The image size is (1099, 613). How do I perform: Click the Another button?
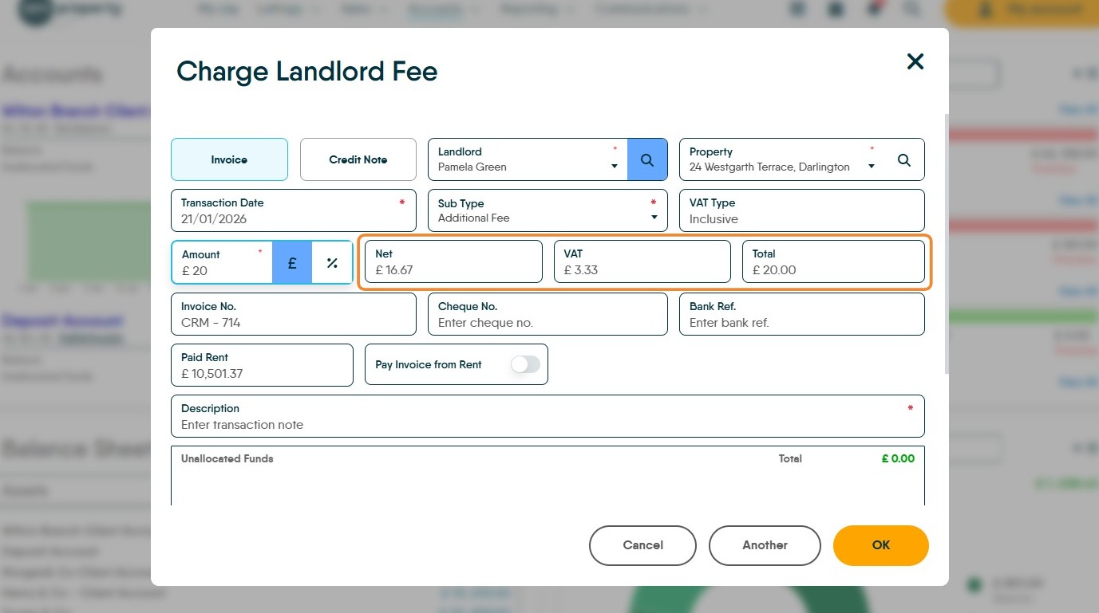765,545
